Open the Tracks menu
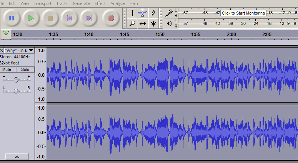 coord(62,3)
